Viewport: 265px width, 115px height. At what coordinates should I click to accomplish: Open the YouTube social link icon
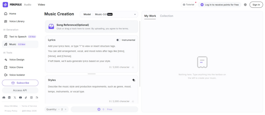(x=20, y=98)
